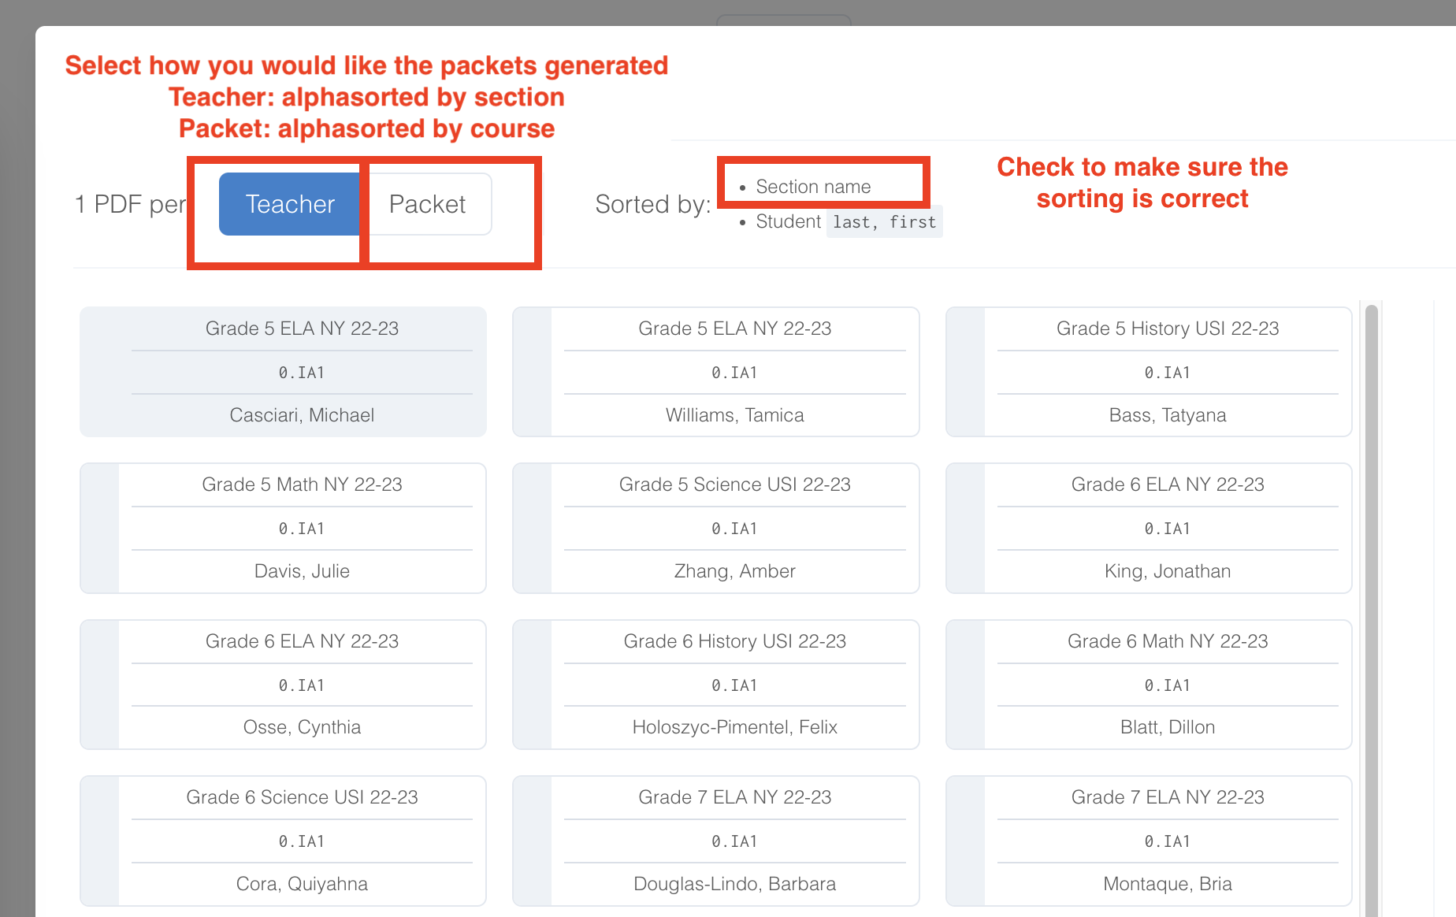The width and height of the screenshot is (1456, 917).
Task: Choose the Bass, Tatyana Grade 5 History card
Action: [x=1149, y=372]
